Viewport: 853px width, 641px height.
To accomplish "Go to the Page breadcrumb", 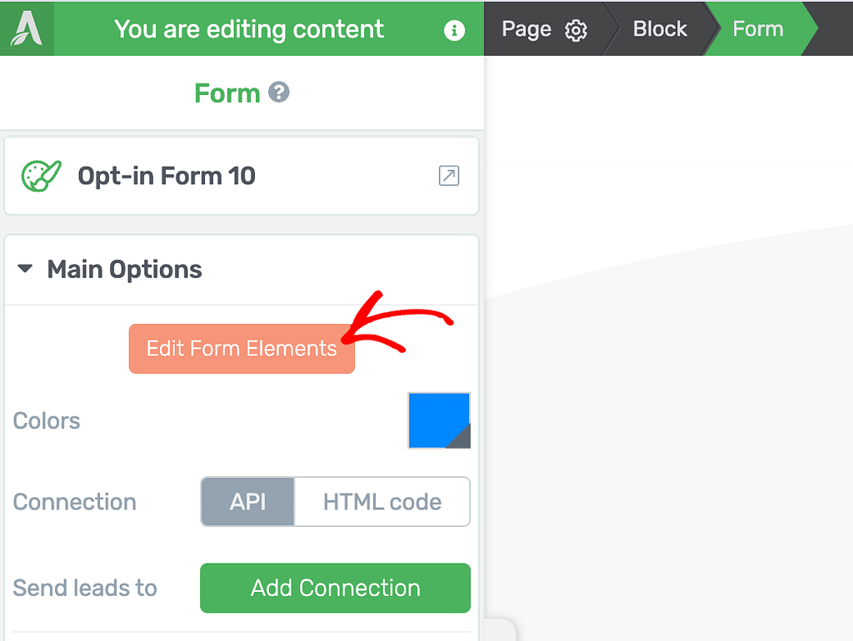I will click(526, 29).
